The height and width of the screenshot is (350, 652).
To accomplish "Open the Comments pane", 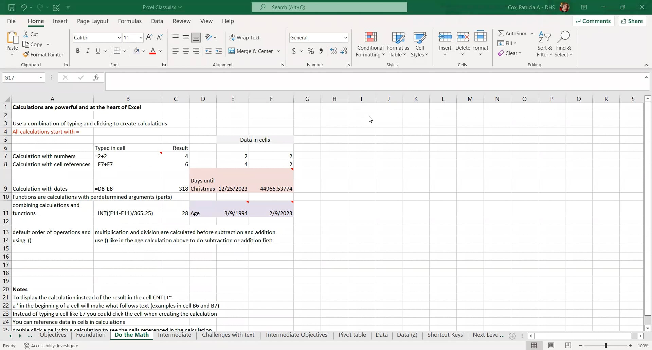I will click(x=593, y=21).
